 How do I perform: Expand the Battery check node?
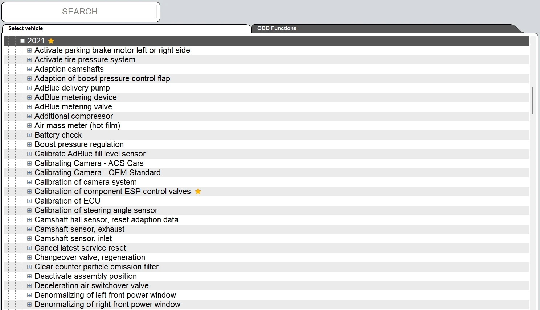click(x=29, y=135)
